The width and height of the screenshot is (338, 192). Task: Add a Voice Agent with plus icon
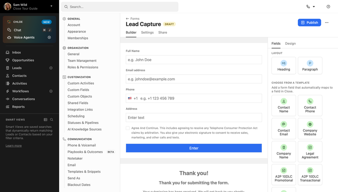[49, 37]
